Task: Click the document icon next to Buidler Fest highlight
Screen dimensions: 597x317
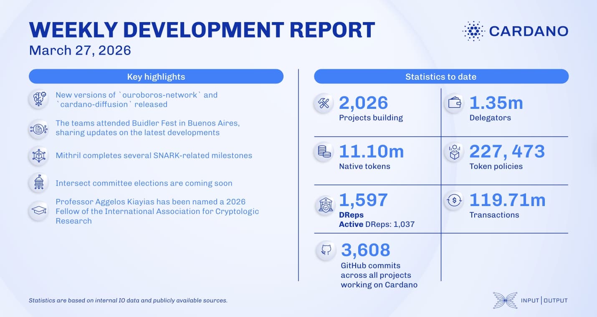Action: click(38, 129)
